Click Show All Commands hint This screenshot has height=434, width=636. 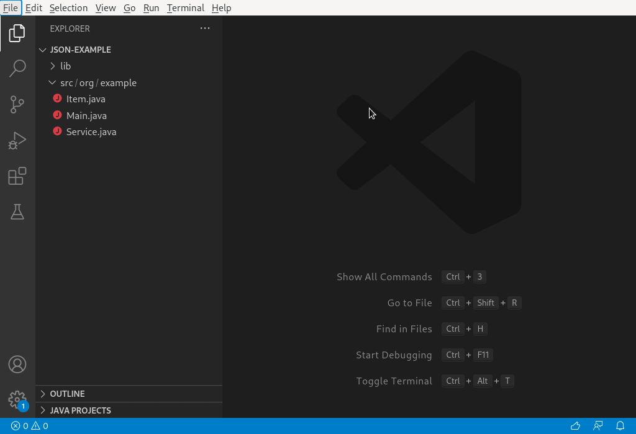384,277
